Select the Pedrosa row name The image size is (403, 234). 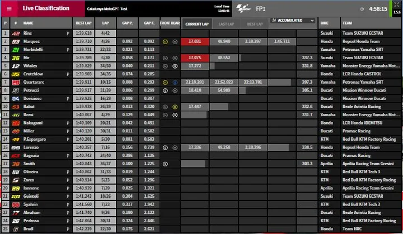(31, 221)
